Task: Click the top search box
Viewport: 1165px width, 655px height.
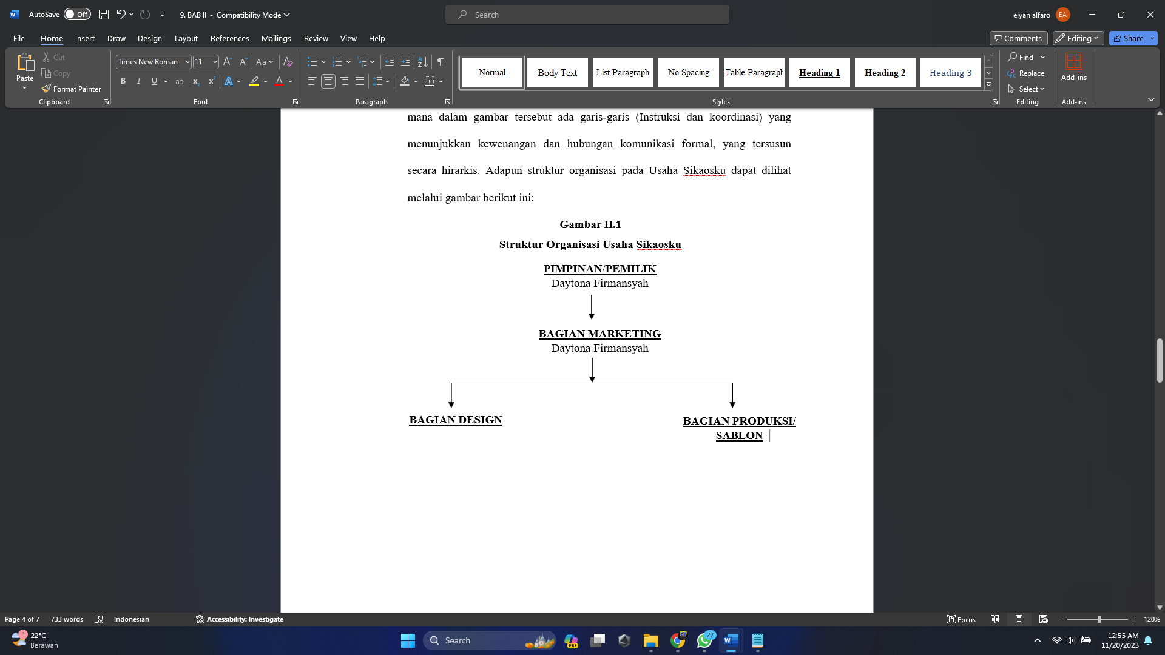Action: click(x=587, y=15)
